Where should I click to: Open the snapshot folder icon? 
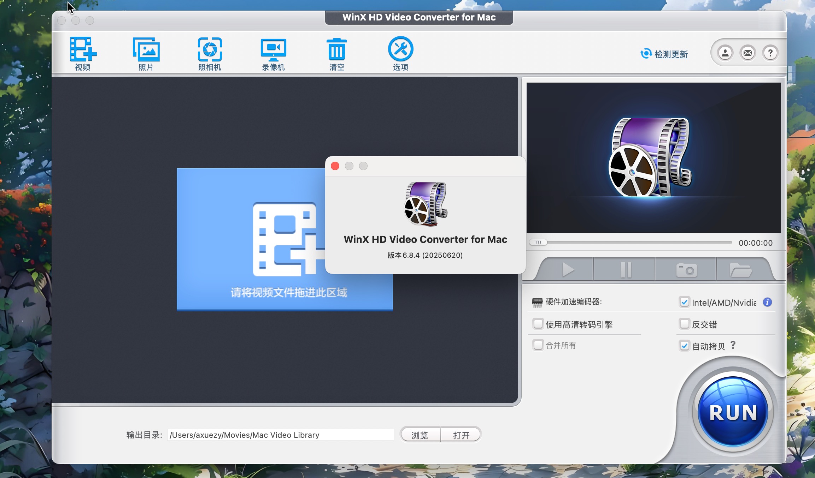(x=741, y=270)
